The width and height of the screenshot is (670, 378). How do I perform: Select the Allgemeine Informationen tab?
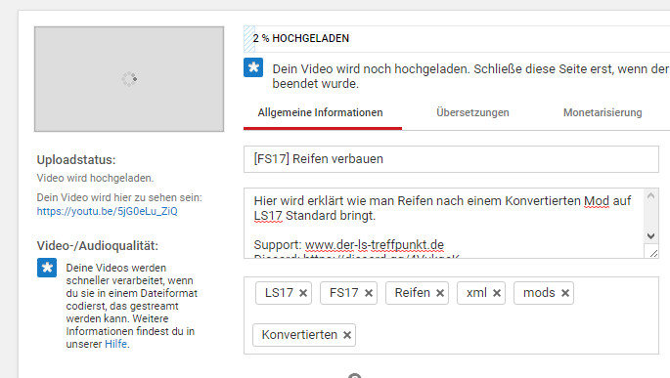coord(321,112)
